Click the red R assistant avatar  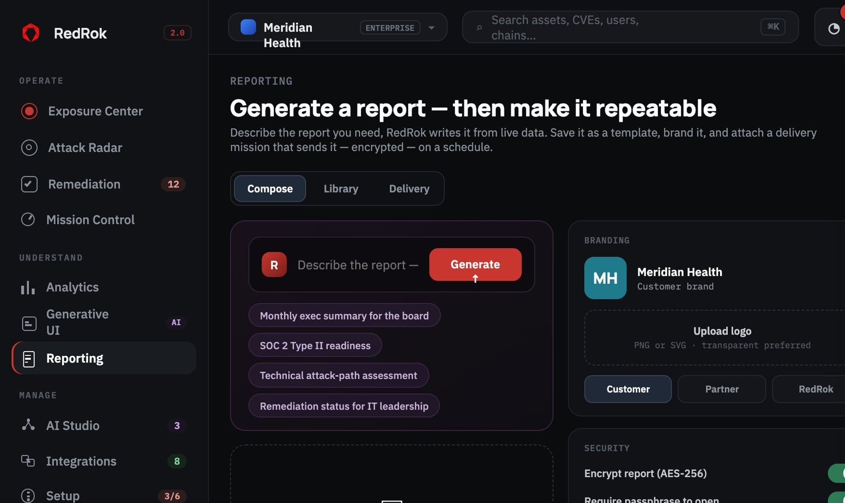point(274,265)
